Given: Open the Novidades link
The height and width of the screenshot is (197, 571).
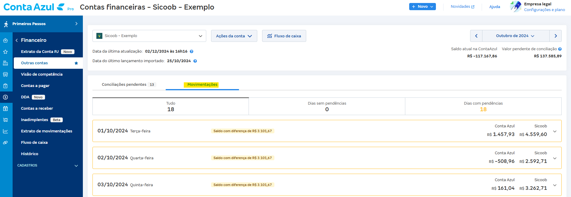Looking at the screenshot, I should (462, 7).
